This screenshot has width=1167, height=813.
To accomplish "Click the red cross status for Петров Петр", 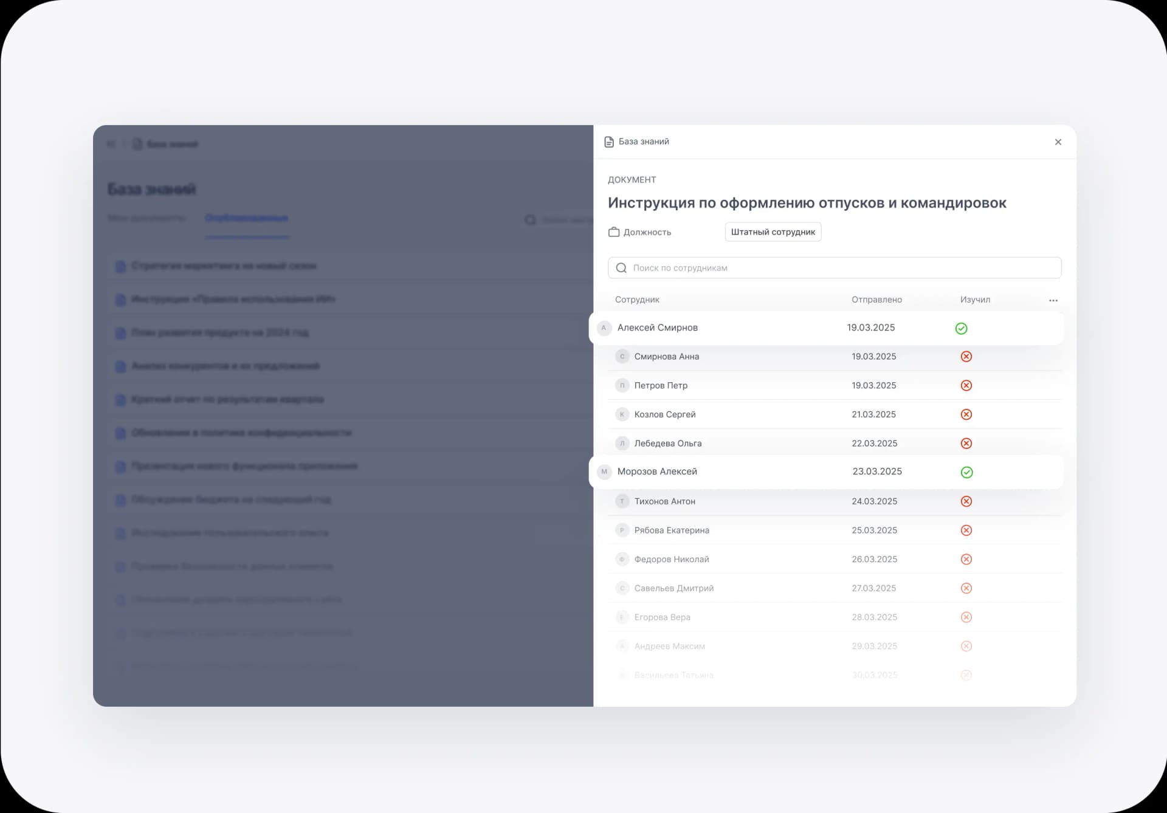I will pyautogui.click(x=966, y=385).
